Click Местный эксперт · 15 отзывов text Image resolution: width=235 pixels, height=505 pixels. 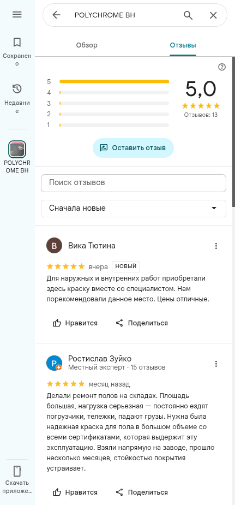(x=117, y=367)
